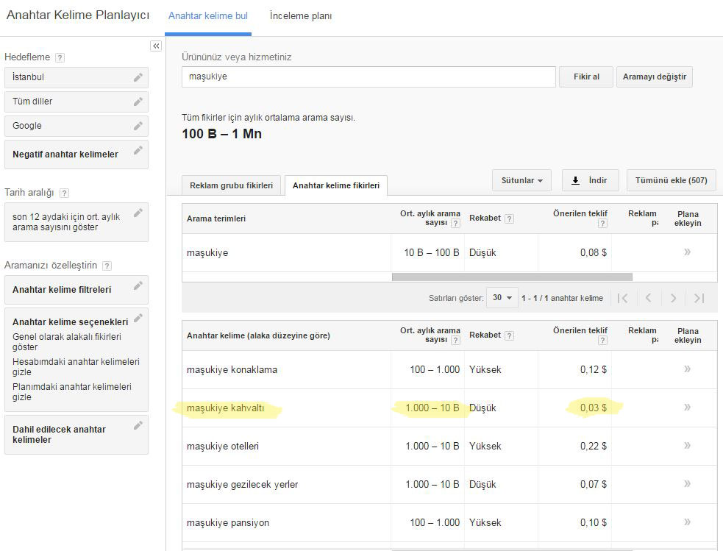Switch to İnceleme planı tab
This screenshot has height=551, width=723.
pos(300,16)
